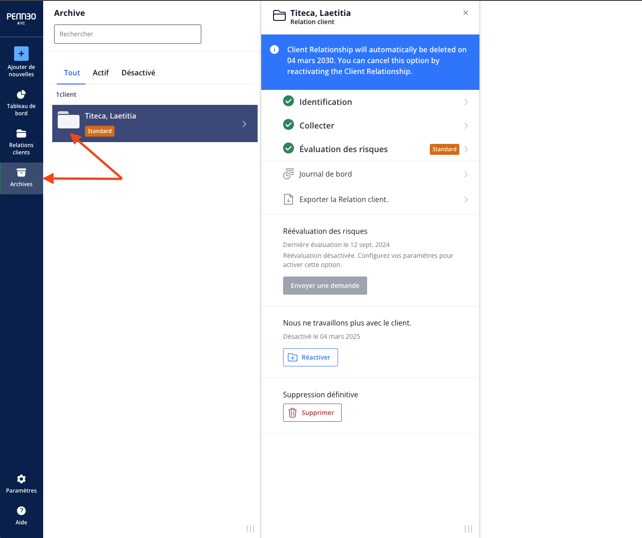
Task: Open Paramètres gear in sidebar
Action: pos(21,484)
